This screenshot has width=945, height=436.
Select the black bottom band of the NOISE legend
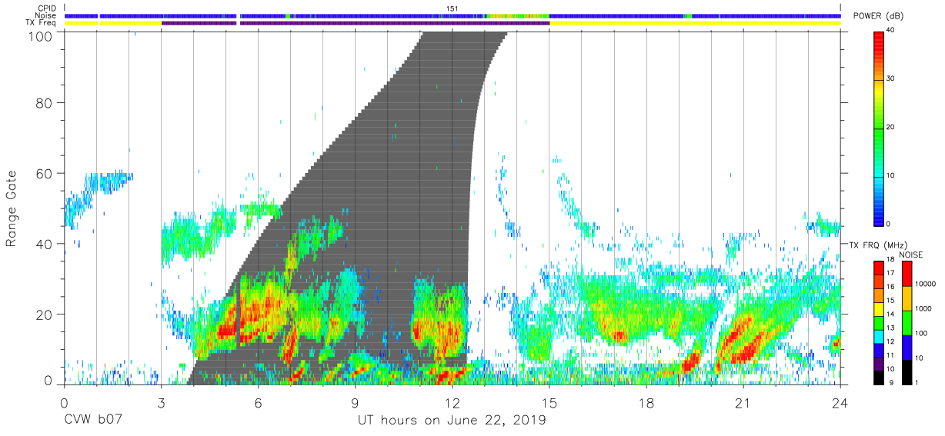(906, 372)
